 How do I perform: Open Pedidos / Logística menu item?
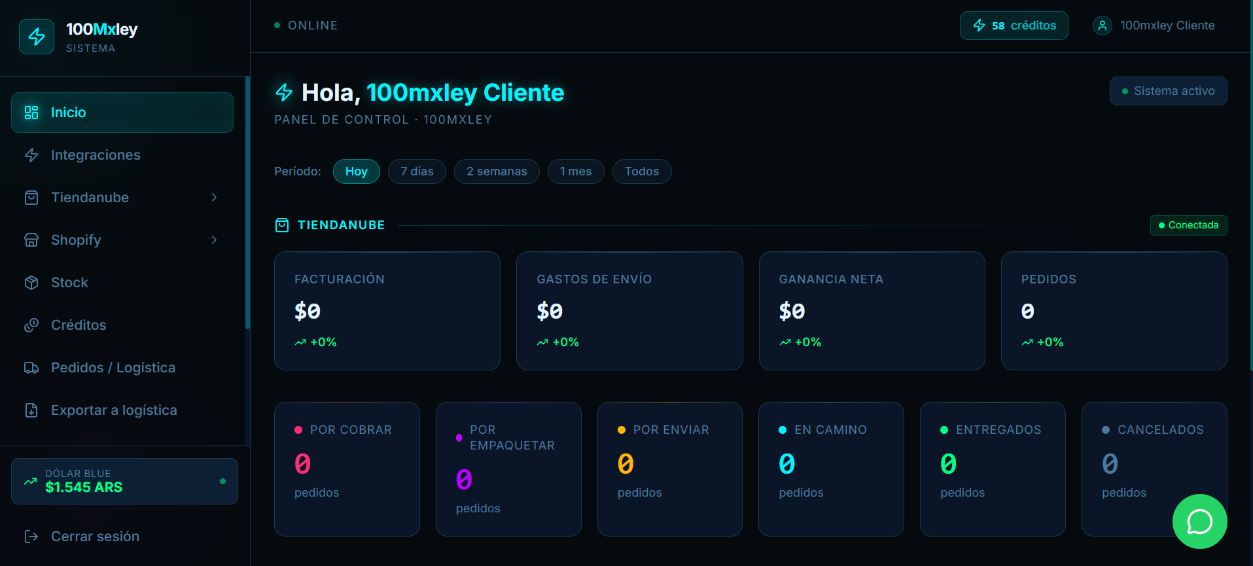click(x=122, y=368)
